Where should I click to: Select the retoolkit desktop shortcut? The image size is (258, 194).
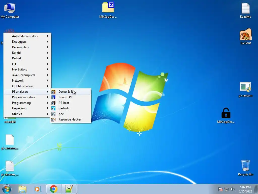[10, 120]
